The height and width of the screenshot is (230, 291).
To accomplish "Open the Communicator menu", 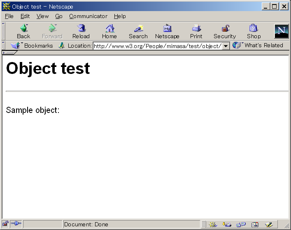I will pos(88,16).
